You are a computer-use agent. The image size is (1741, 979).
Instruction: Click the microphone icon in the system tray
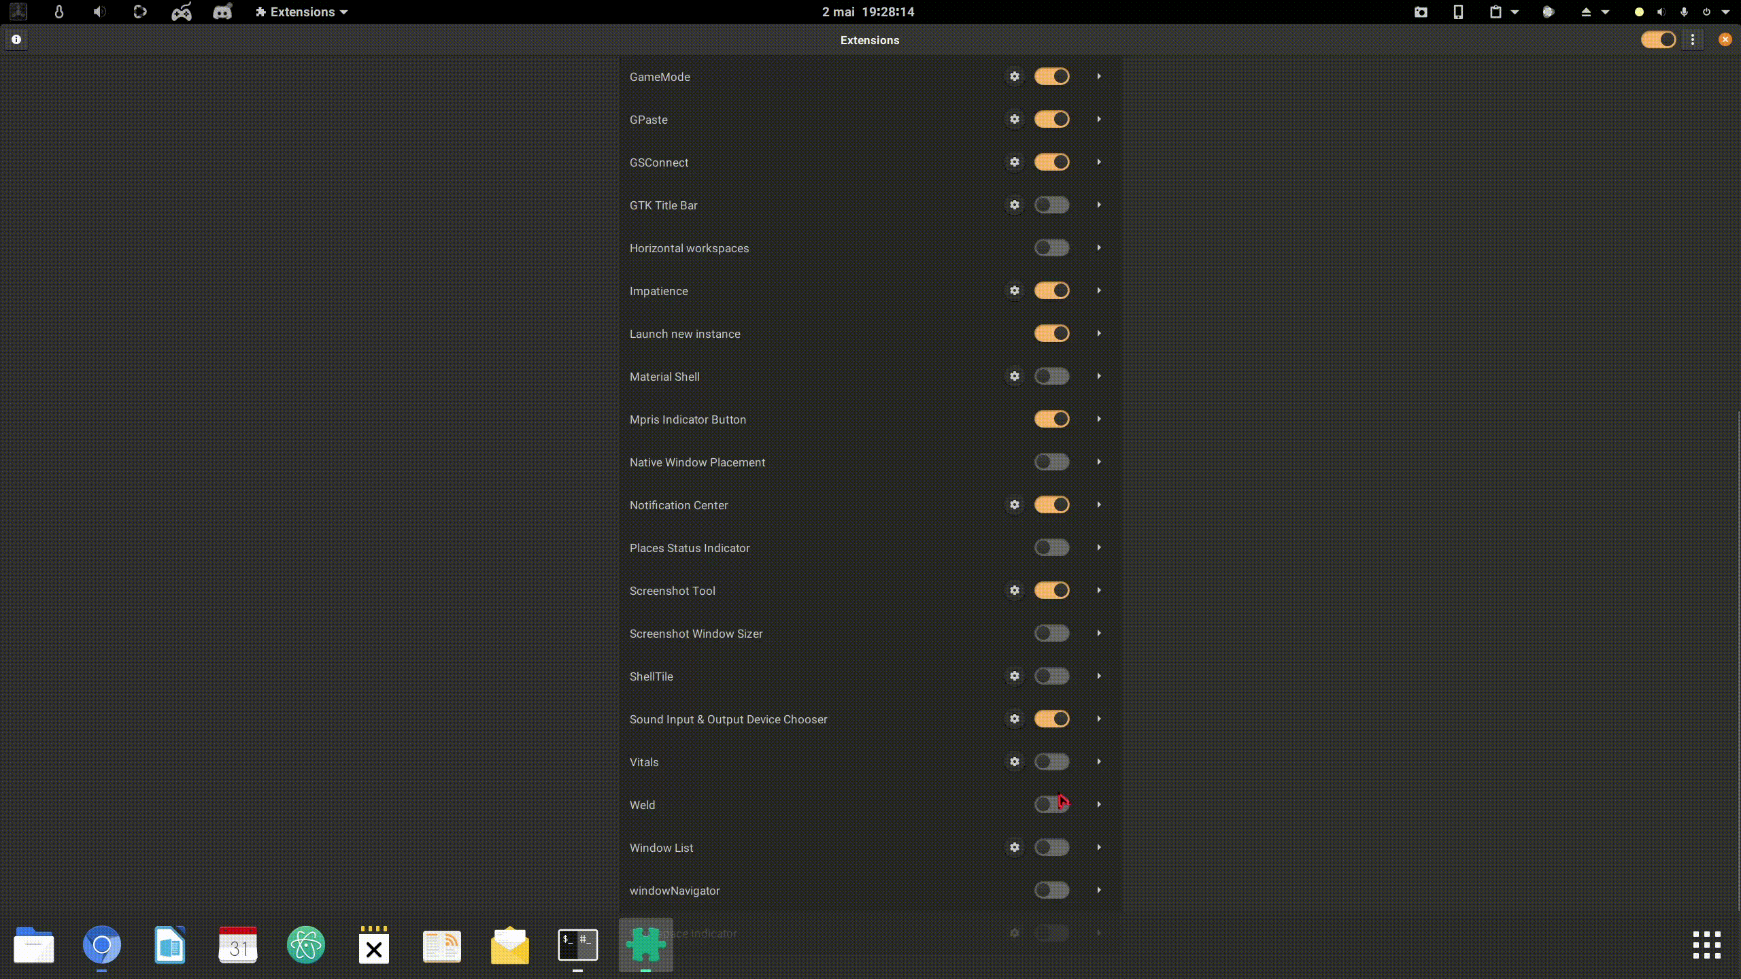[1683, 12]
